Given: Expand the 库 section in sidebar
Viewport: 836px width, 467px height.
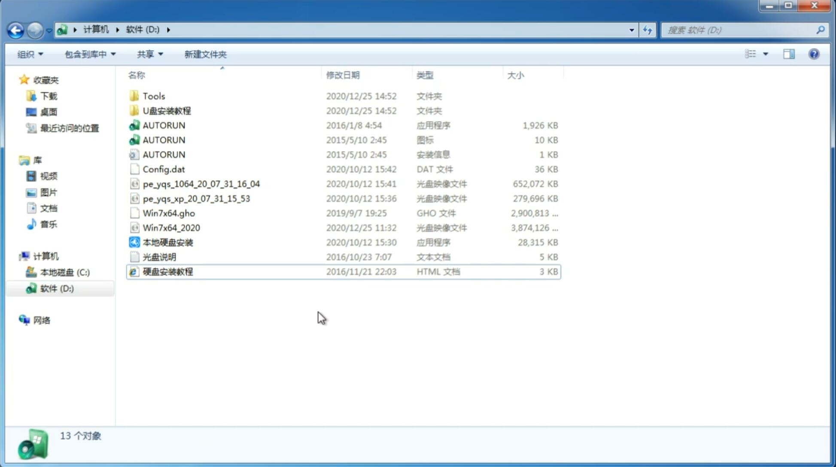Looking at the screenshot, I should coord(16,160).
